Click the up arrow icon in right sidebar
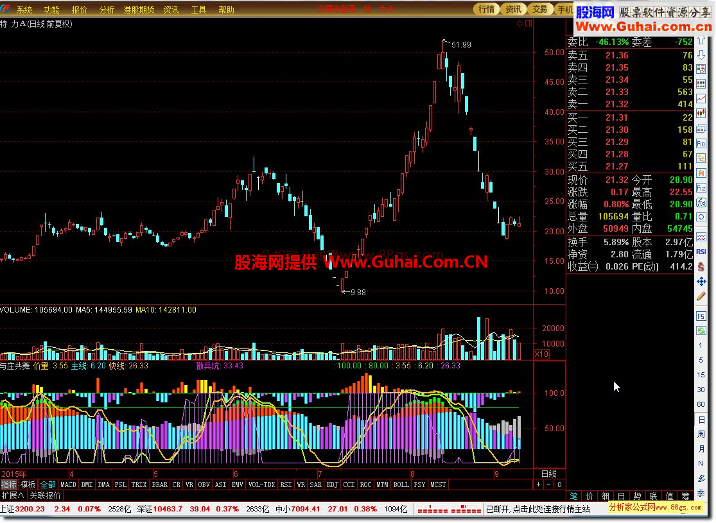Screen dimensions: 716x523 tap(701, 41)
